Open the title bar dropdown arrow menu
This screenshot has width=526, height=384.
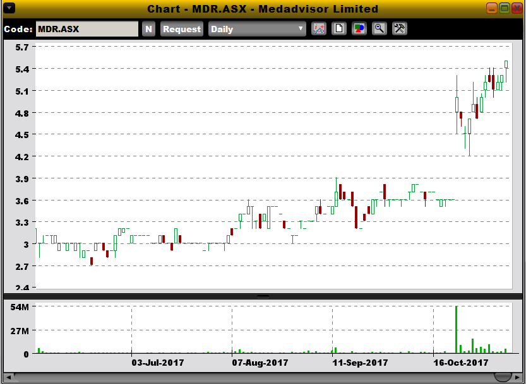(9, 8)
